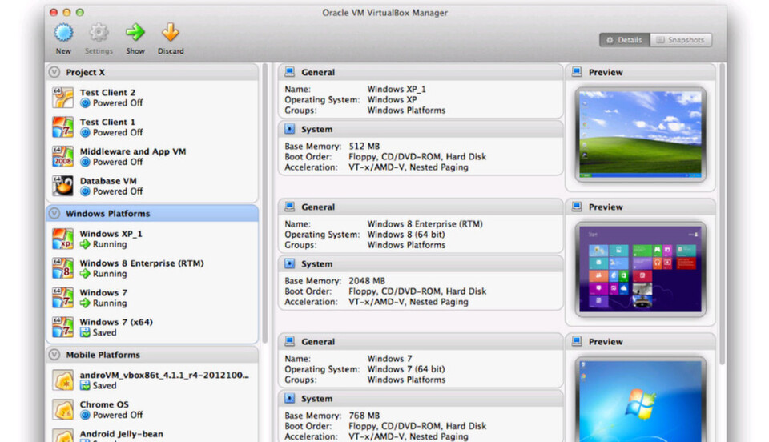Click the Base Memory value 512 MB

(364, 146)
